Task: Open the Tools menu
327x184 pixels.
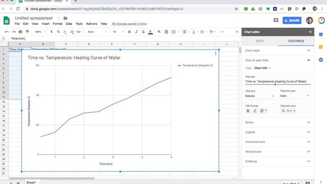Action: (x=79, y=24)
